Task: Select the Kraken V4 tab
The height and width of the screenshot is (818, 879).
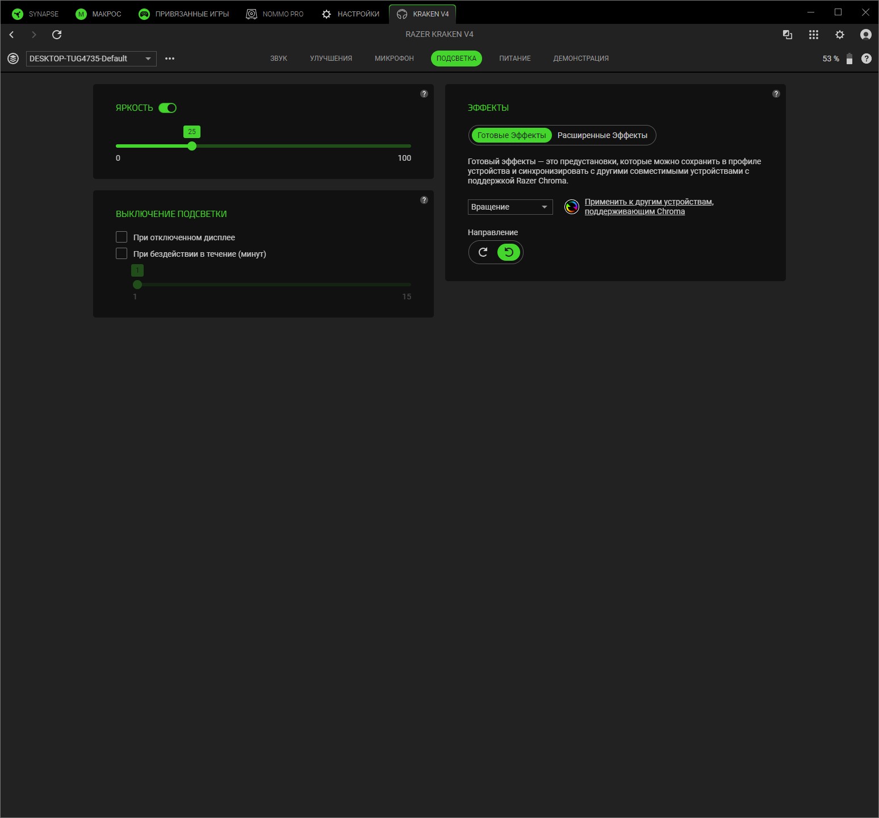Action: point(422,14)
